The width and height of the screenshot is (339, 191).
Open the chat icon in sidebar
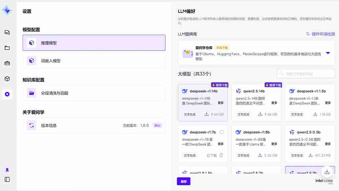(7, 33)
